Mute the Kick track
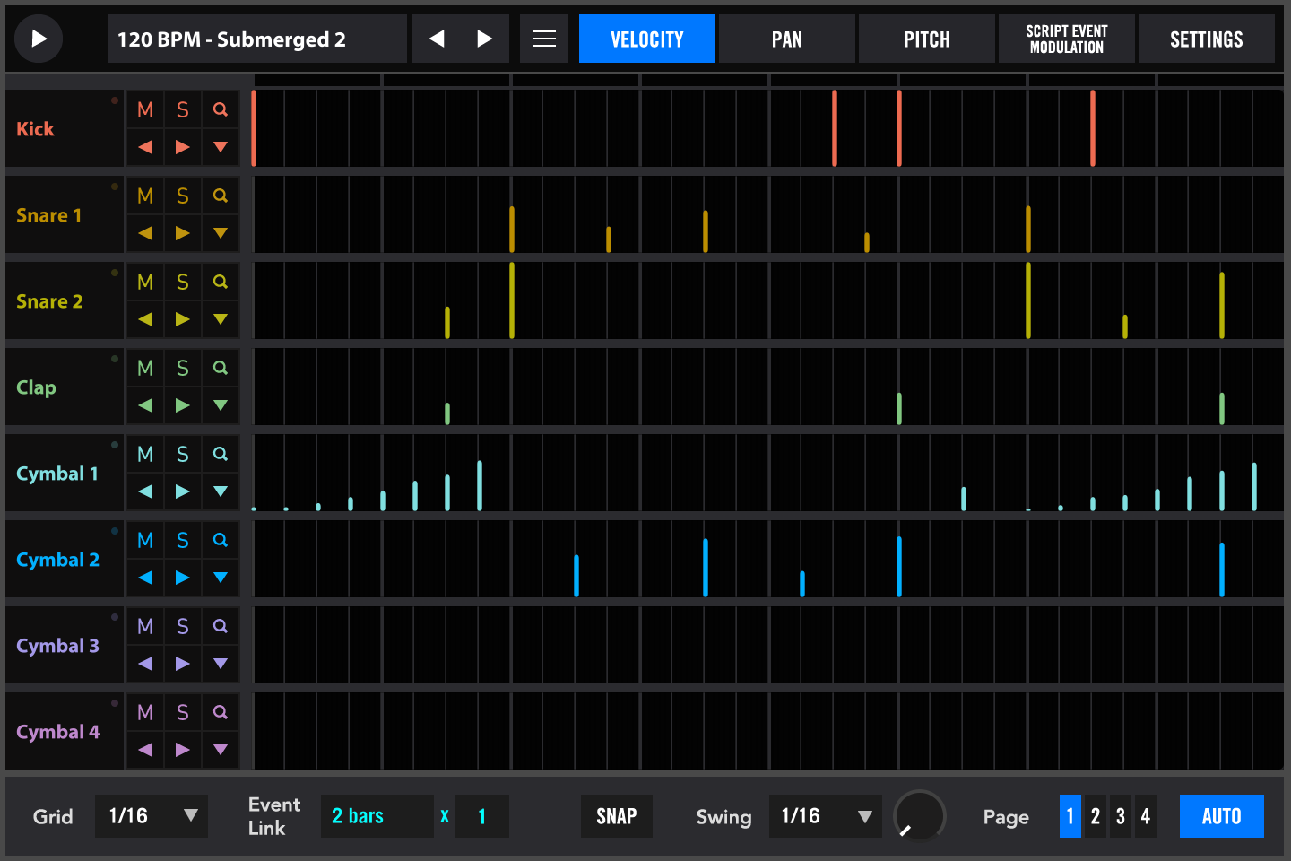This screenshot has width=1291, height=861. click(x=144, y=109)
